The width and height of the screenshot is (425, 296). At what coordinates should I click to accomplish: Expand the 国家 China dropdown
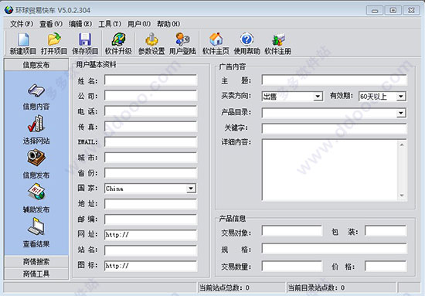click(x=191, y=189)
